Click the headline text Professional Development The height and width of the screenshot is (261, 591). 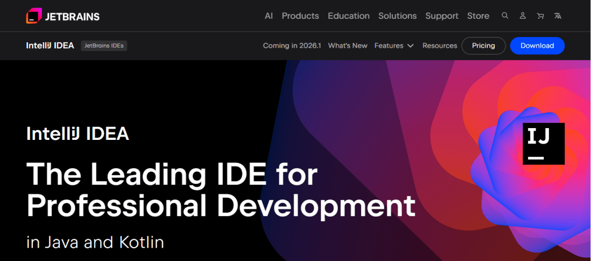point(221,207)
